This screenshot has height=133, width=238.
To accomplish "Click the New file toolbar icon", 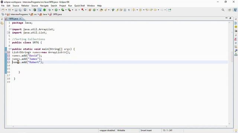I will click(3, 10).
